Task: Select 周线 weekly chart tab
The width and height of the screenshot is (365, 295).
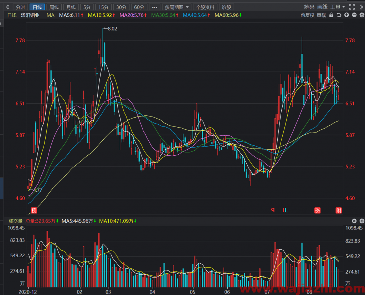Action: point(54,7)
